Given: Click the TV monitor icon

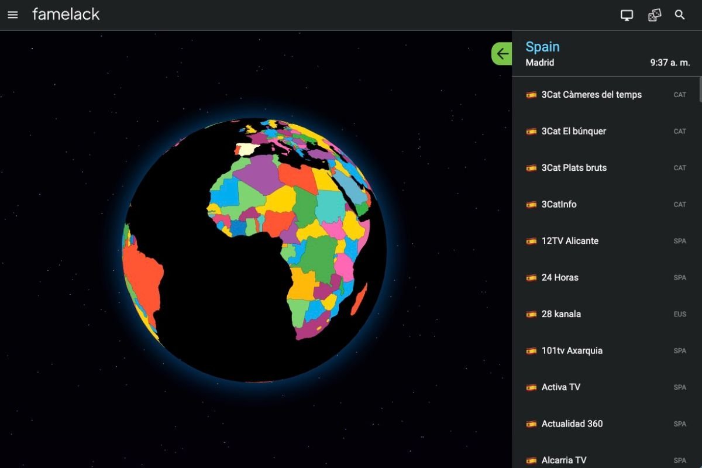Looking at the screenshot, I should tap(627, 15).
